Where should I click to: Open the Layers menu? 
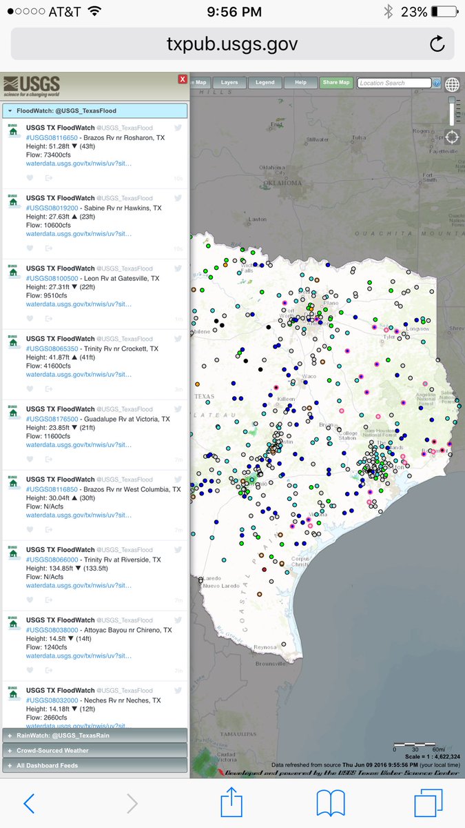(229, 83)
